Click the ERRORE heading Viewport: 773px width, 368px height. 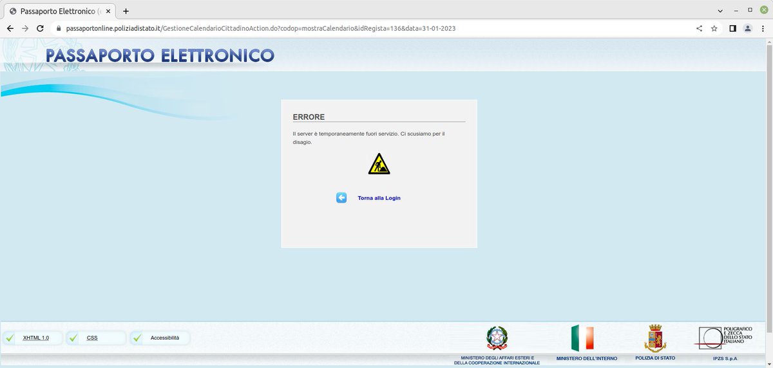309,117
